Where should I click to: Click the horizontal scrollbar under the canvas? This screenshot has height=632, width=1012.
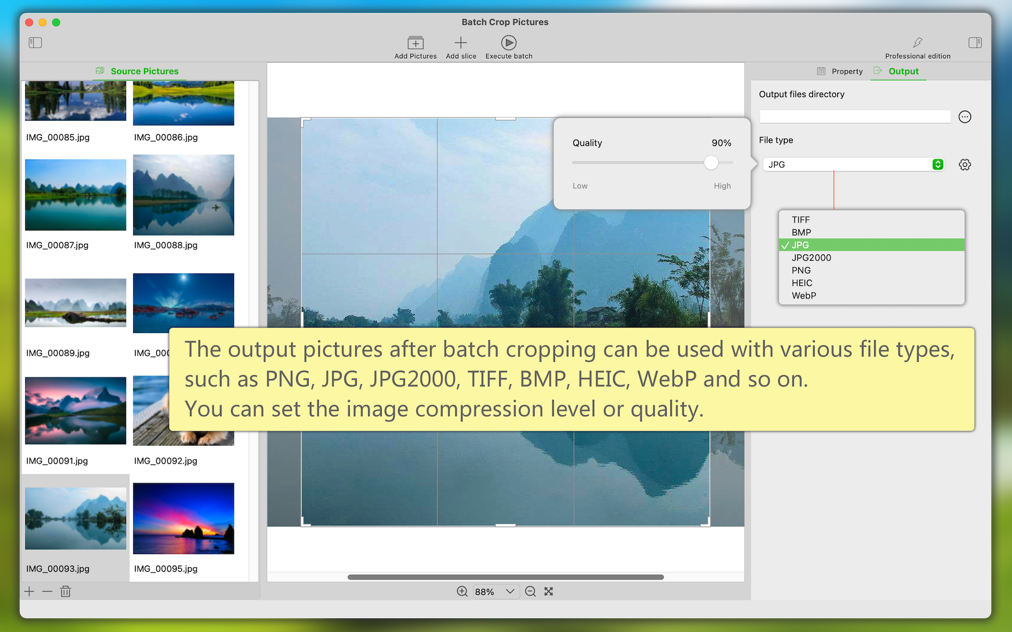505,577
